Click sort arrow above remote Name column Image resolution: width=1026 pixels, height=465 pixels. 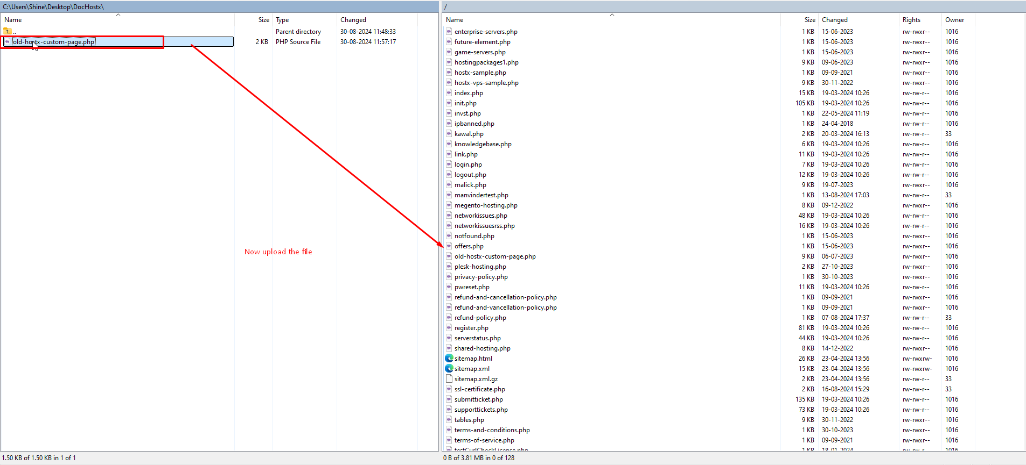tap(612, 15)
